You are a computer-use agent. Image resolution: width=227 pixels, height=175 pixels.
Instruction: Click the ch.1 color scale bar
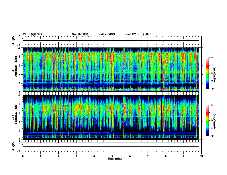(207, 73)
